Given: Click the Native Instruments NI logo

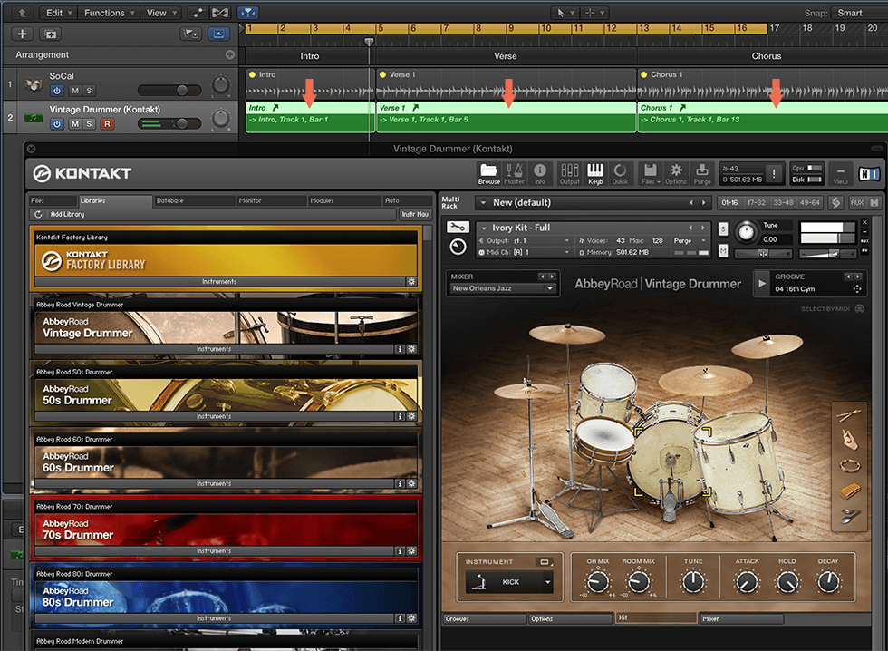Looking at the screenshot, I should click(x=869, y=174).
